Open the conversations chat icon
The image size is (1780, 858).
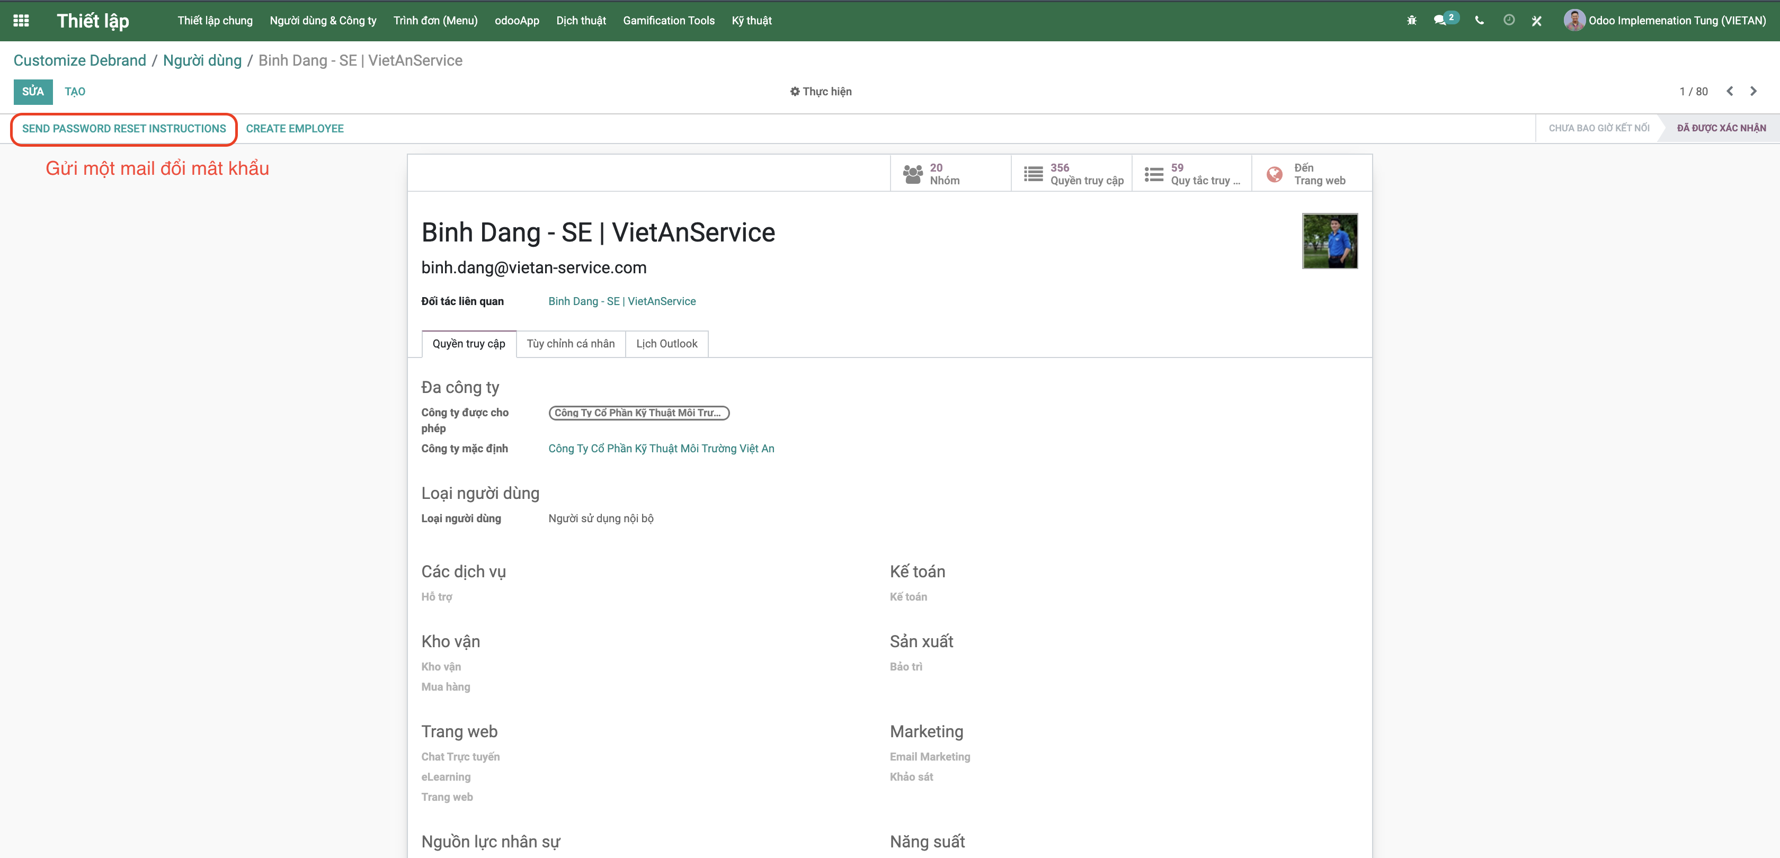pos(1440,21)
